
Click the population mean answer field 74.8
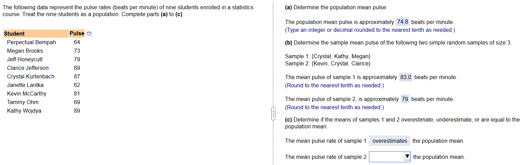click(x=403, y=22)
